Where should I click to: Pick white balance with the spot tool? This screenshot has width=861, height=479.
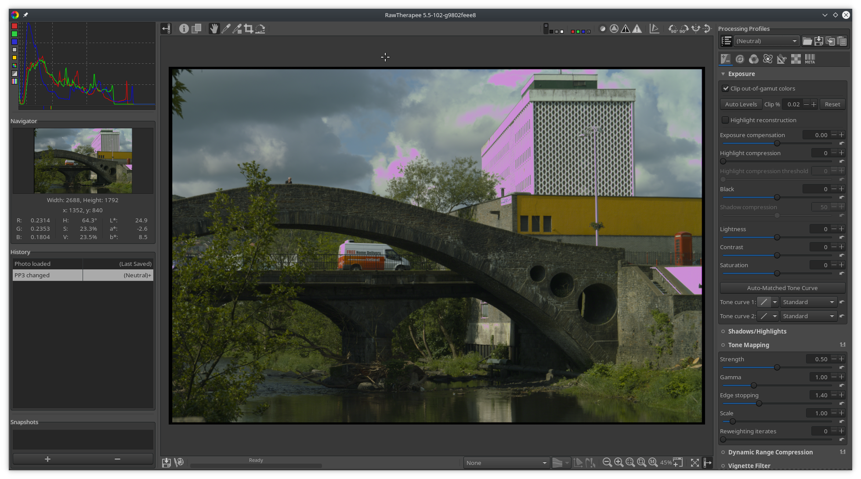coord(226,29)
